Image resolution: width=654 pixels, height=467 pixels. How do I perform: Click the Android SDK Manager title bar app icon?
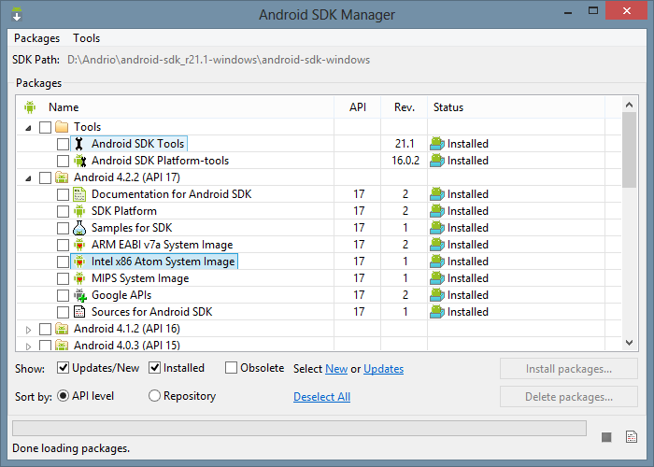17,14
